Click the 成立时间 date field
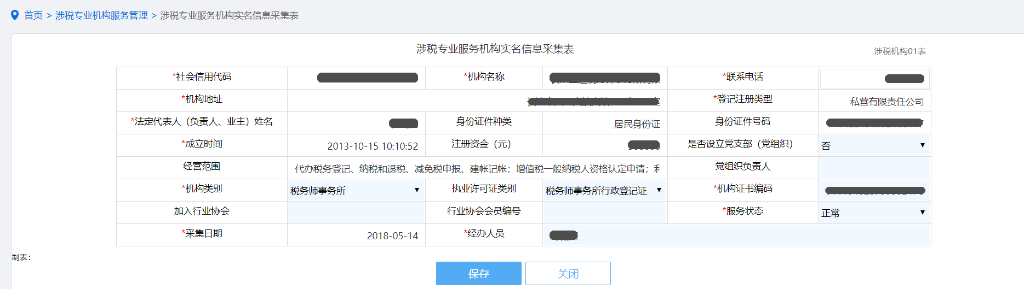This screenshot has height=289, width=1024. click(x=356, y=146)
